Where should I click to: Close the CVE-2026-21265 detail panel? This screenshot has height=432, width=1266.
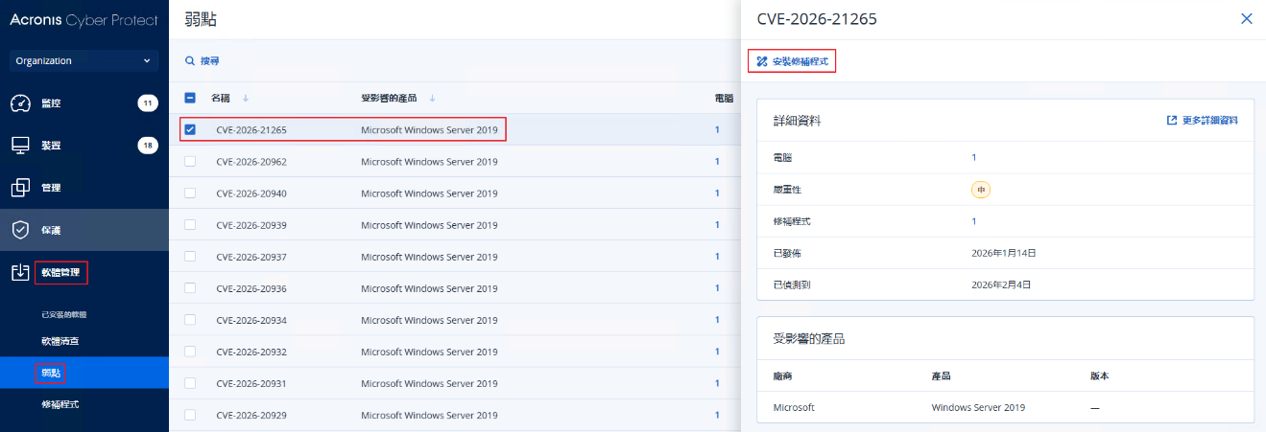click(1247, 18)
